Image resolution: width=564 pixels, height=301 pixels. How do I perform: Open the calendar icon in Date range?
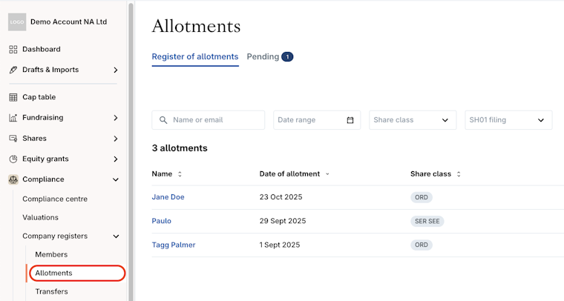point(350,120)
